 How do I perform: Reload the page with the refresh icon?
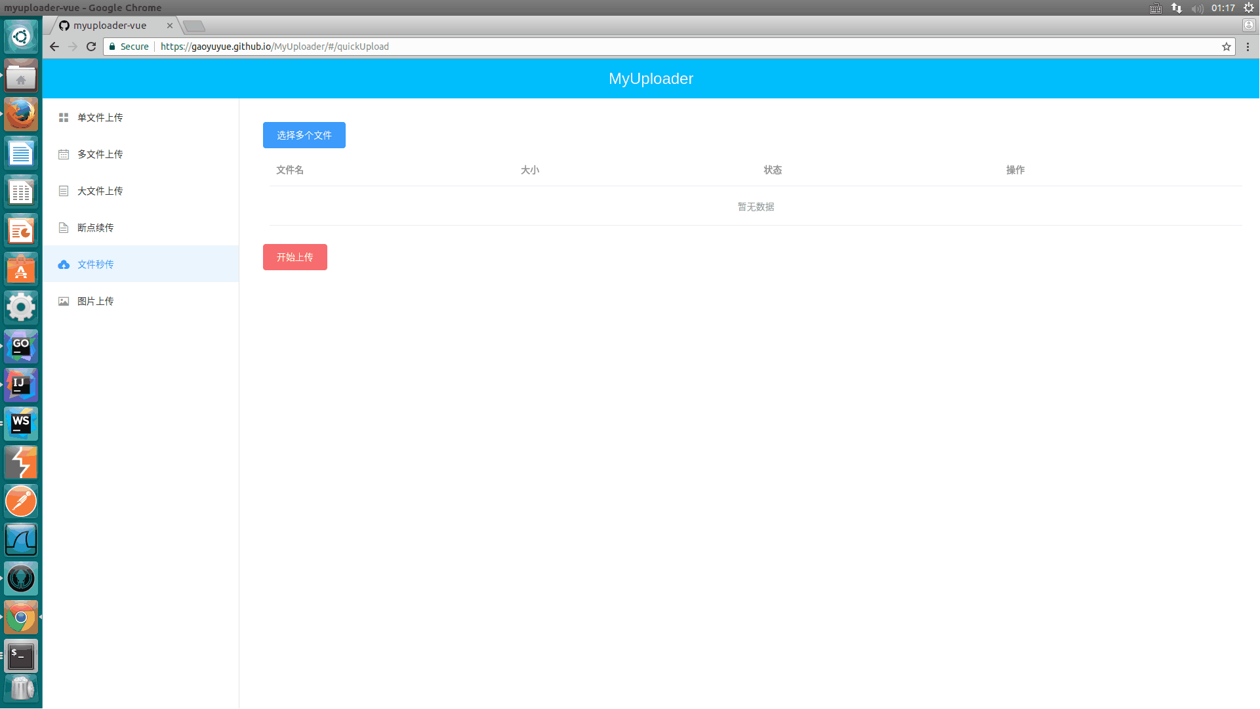pos(91,47)
